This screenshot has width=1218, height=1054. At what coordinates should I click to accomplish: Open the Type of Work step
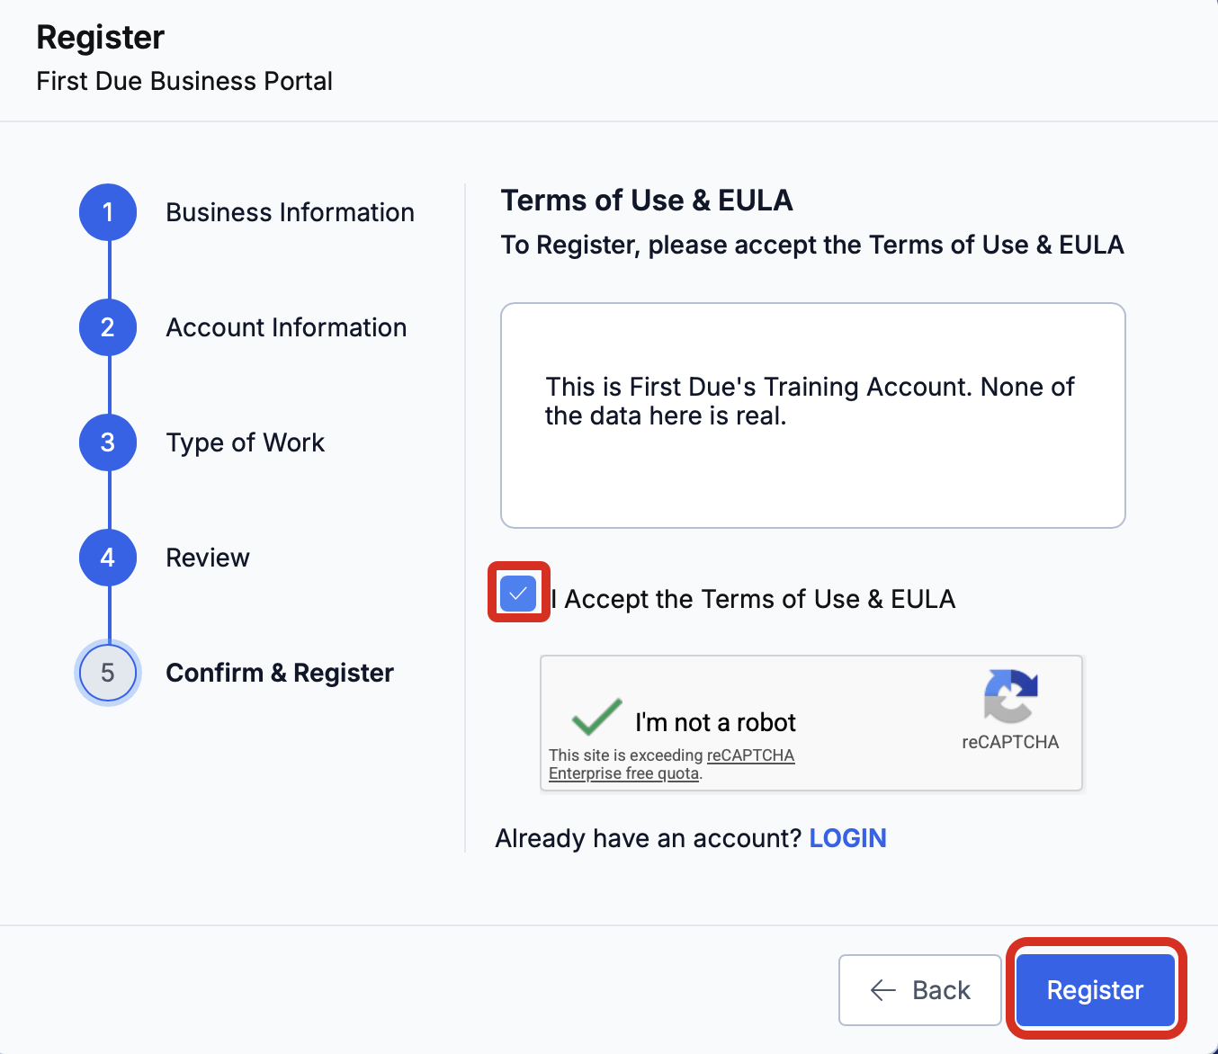[x=246, y=442]
